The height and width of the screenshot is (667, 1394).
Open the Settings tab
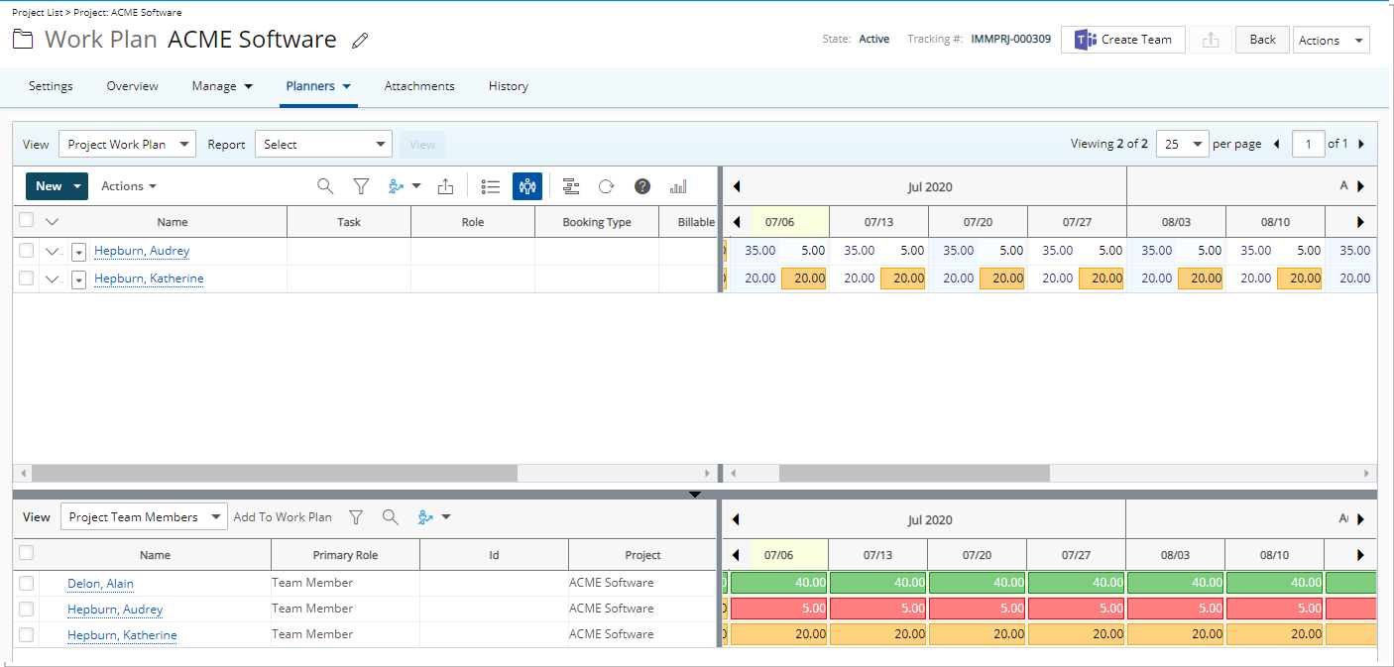pyautogui.click(x=51, y=86)
